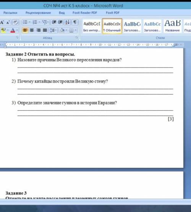Viewport: 191px width, 212px height.
Task: Click the 'Задание 3' heading
Action: (x=16, y=193)
